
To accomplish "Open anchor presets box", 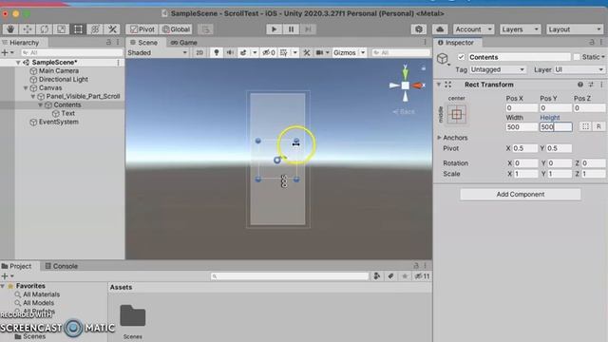I will [457, 114].
